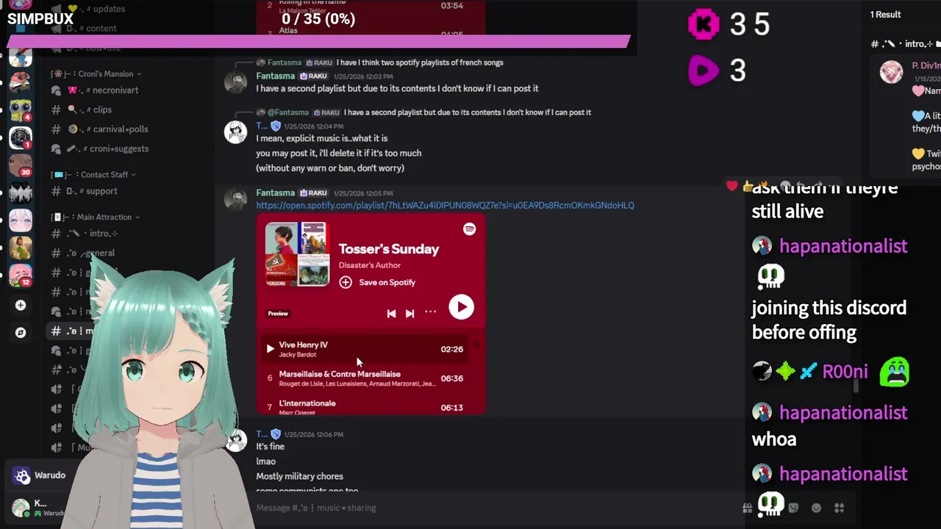941x529 pixels.
Task: Click the Save on Spotify text
Action: coord(387,282)
